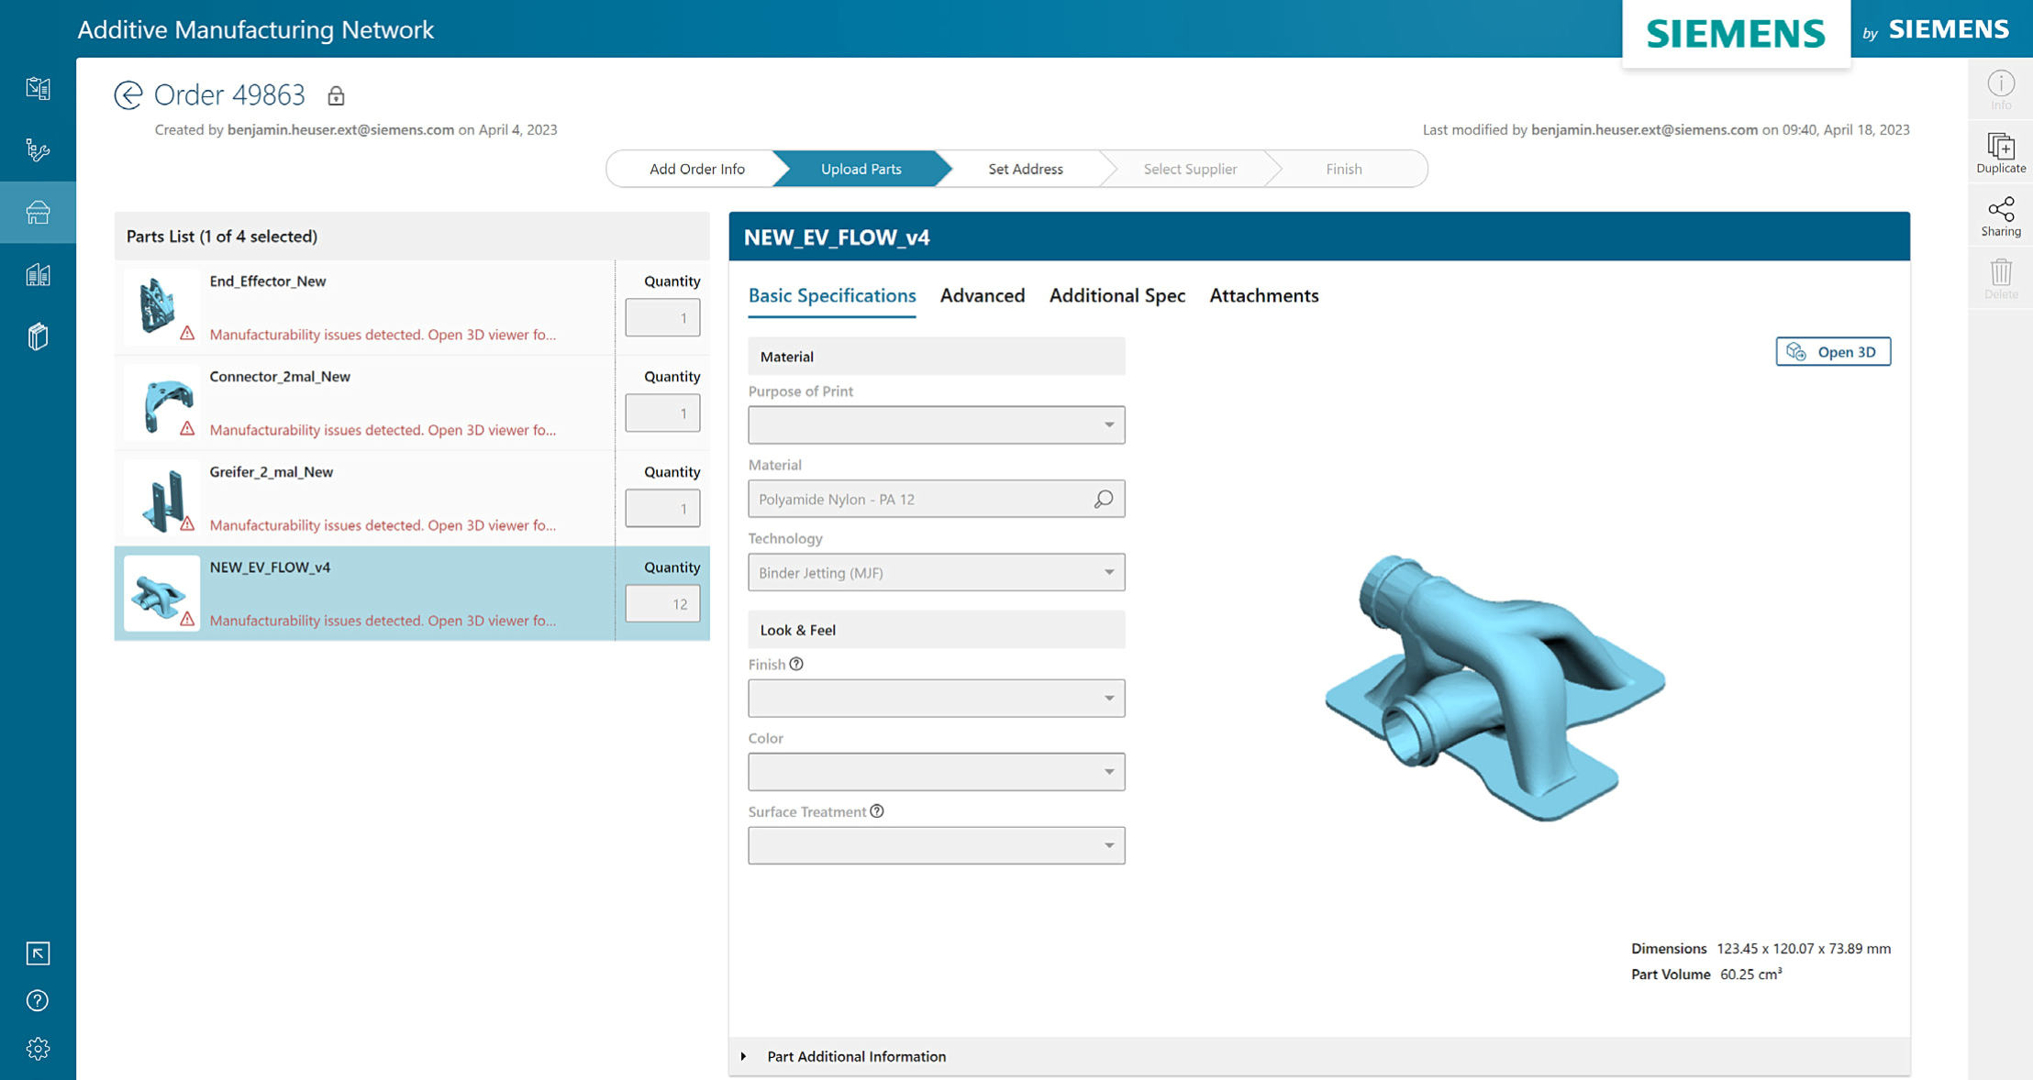Viewport: 2033px width, 1080px height.
Task: Click the material search magnifier icon
Action: (x=1103, y=499)
